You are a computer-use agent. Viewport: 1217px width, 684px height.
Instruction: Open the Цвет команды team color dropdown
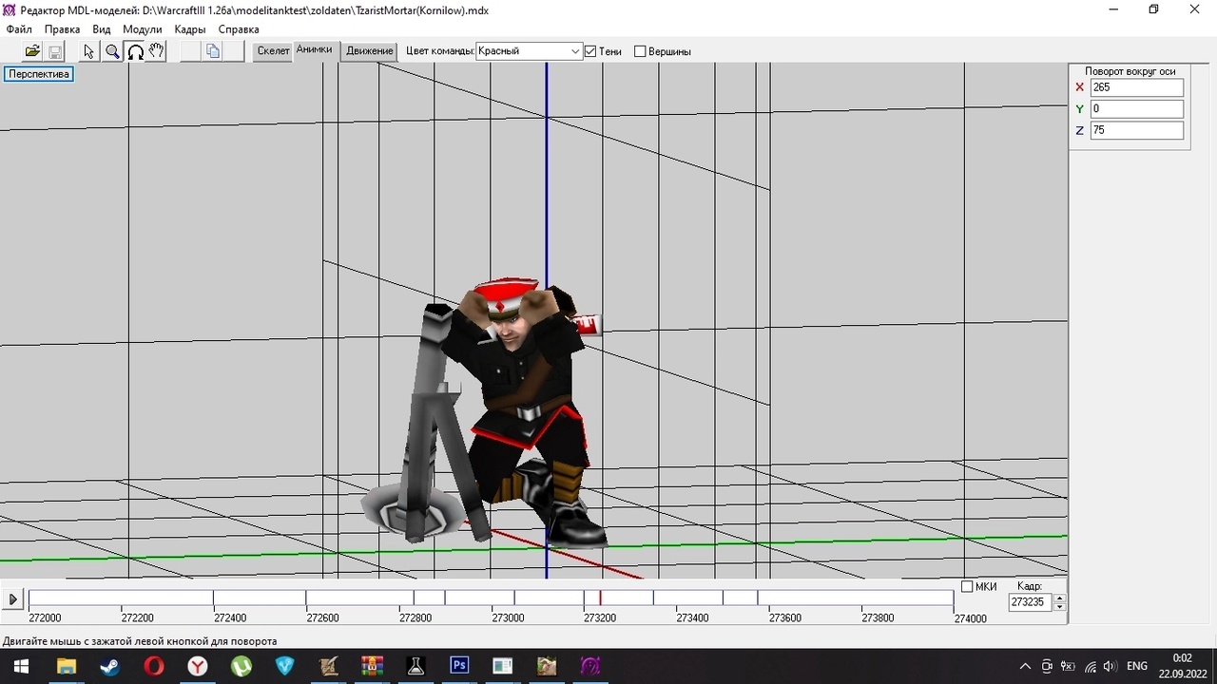(530, 51)
